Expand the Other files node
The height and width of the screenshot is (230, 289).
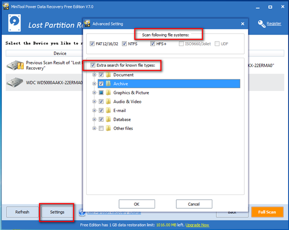tap(94, 128)
